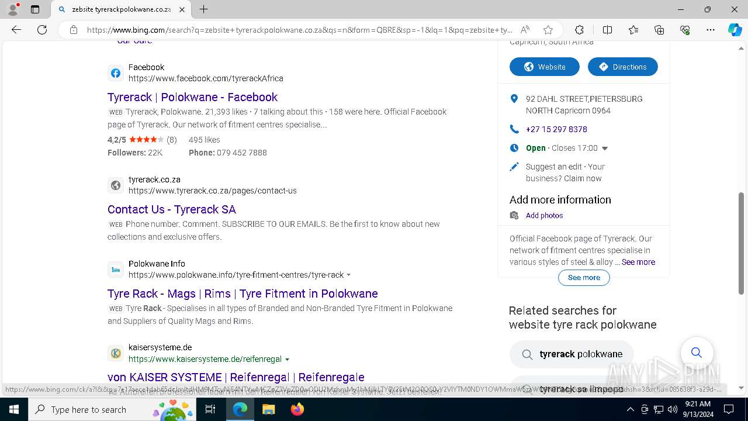This screenshot has width=748, height=421.
Task: Open split screen icon
Action: point(607,30)
